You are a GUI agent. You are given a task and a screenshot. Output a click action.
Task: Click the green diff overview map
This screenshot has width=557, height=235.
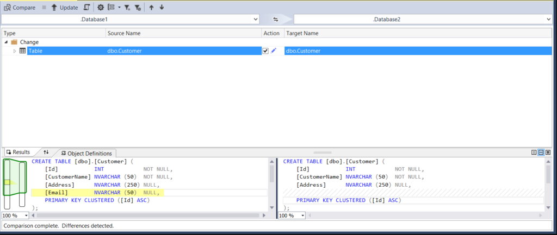click(14, 177)
